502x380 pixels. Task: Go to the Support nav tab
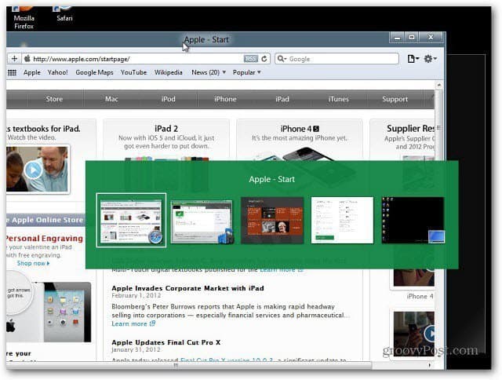pyautogui.click(x=395, y=99)
